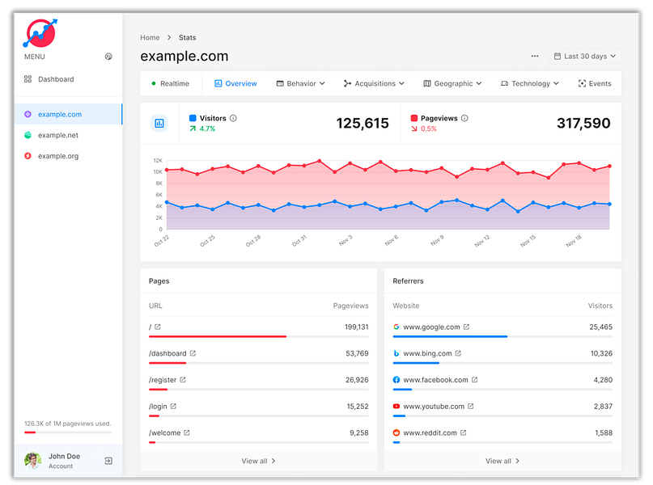Click the chart type icon beside Visitors
This screenshot has height=485, width=653.
[159, 123]
